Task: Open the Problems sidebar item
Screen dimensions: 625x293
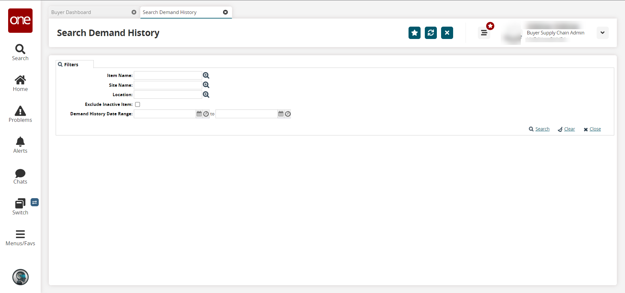Action: coord(20,114)
